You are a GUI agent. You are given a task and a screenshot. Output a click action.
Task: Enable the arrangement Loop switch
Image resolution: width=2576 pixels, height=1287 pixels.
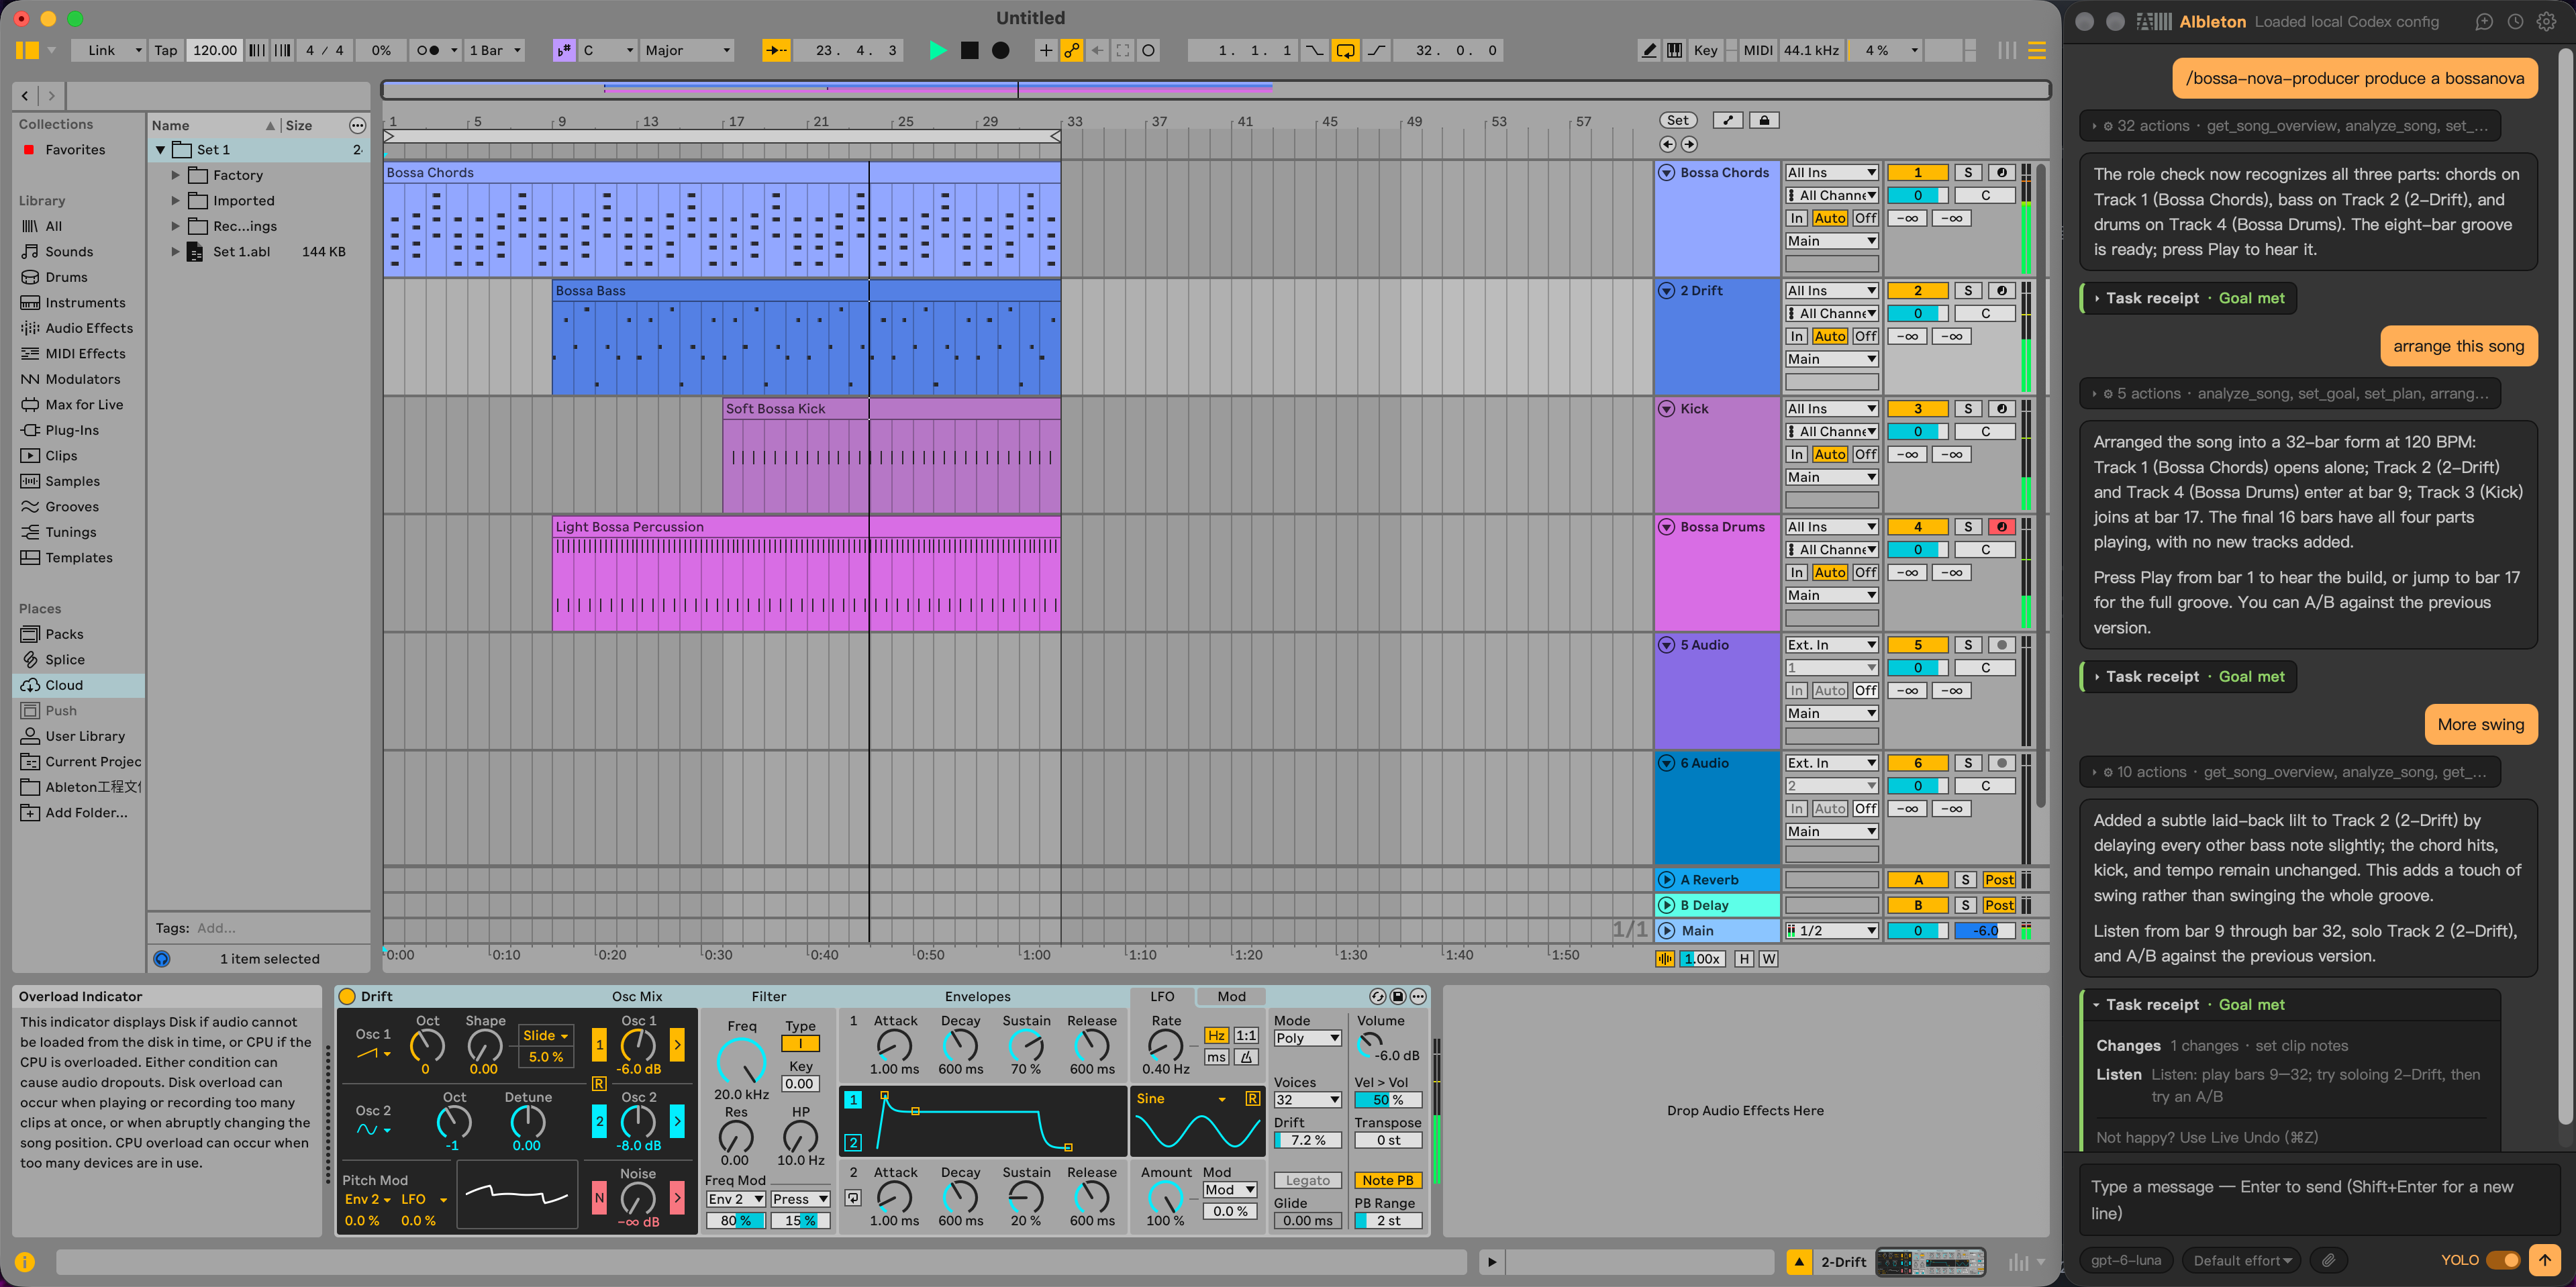[1346, 50]
